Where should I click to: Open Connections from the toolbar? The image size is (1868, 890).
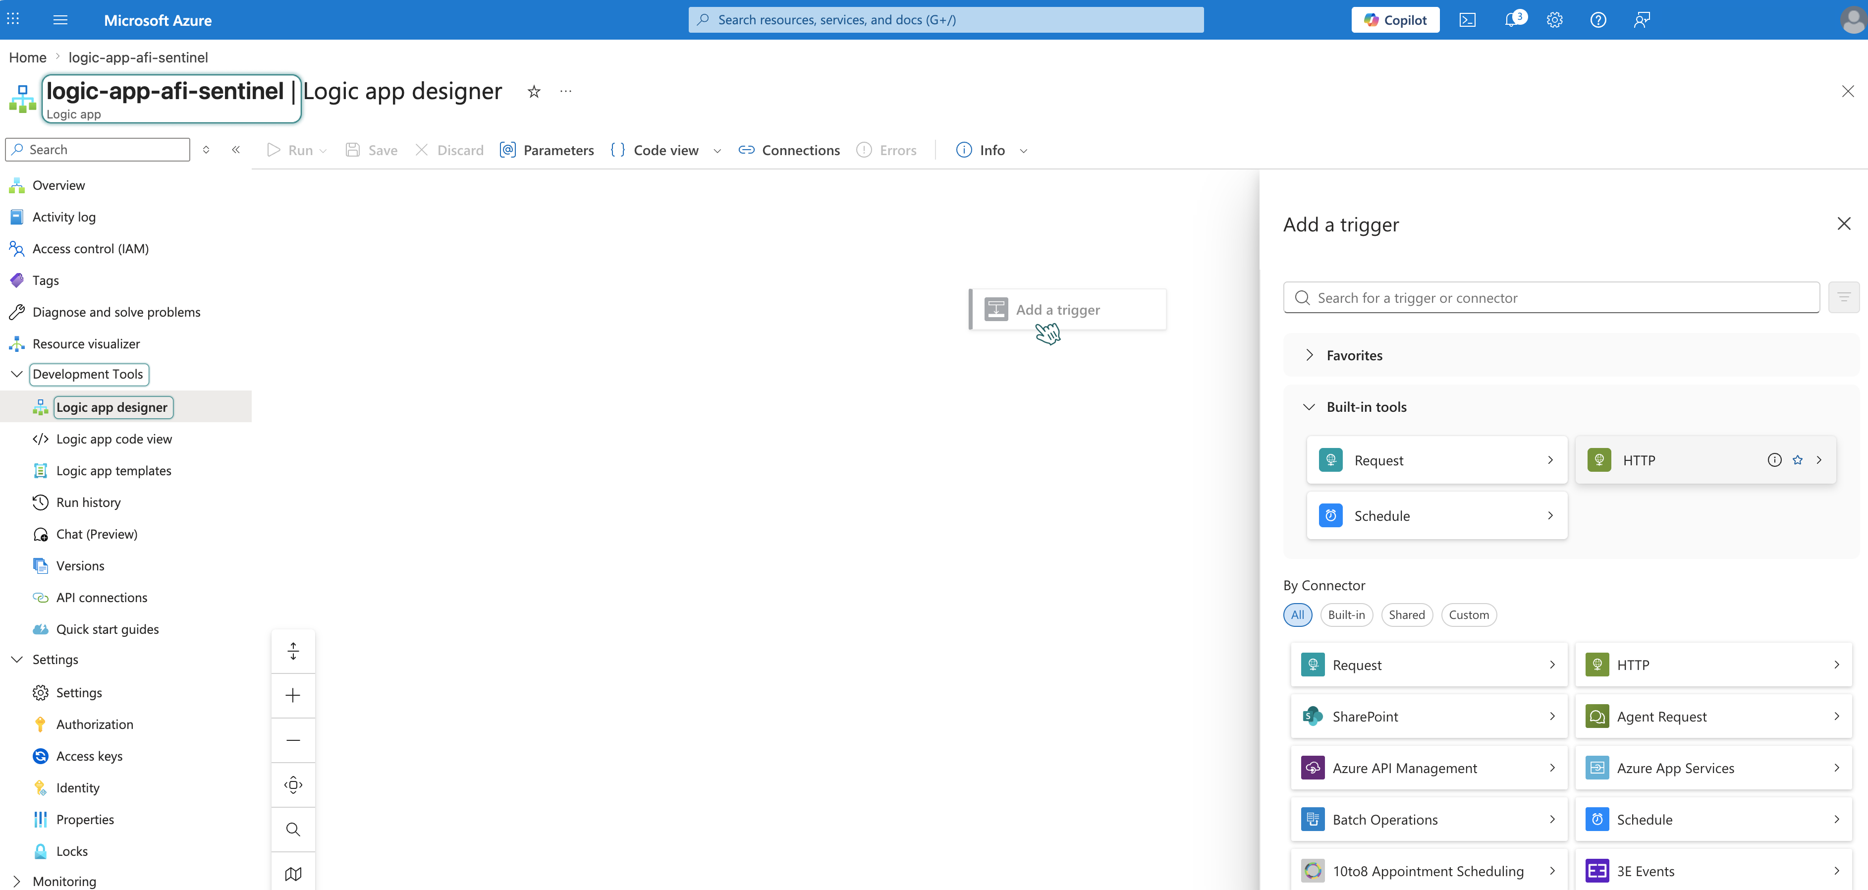pos(789,150)
